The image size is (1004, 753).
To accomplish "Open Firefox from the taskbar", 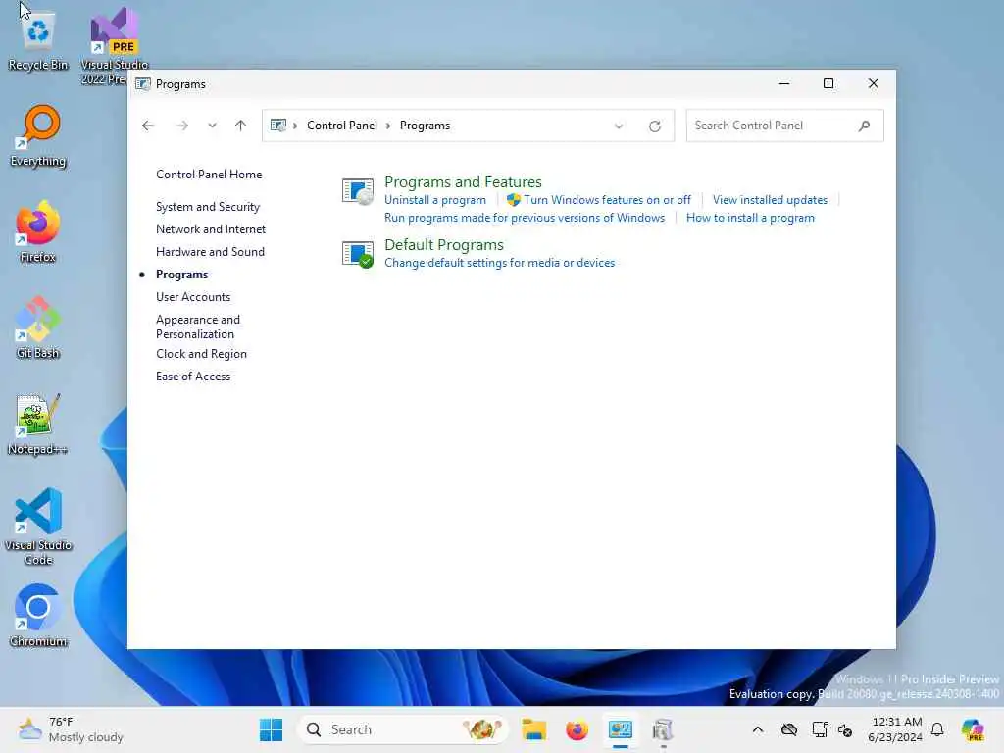I will (577, 729).
